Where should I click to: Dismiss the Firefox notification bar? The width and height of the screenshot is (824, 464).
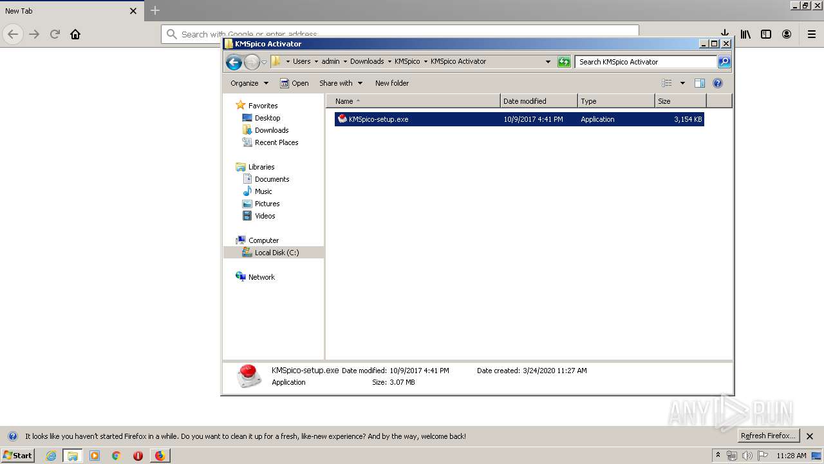[810, 436]
